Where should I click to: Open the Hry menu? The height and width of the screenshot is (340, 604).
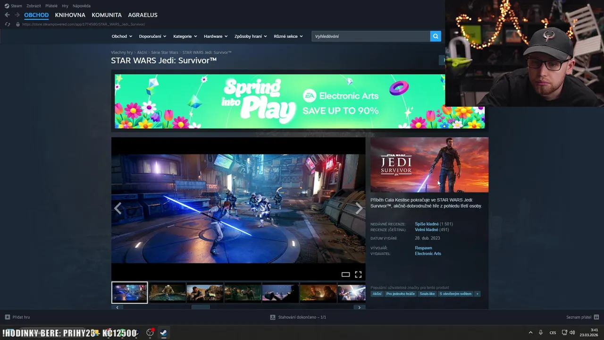pyautogui.click(x=65, y=6)
